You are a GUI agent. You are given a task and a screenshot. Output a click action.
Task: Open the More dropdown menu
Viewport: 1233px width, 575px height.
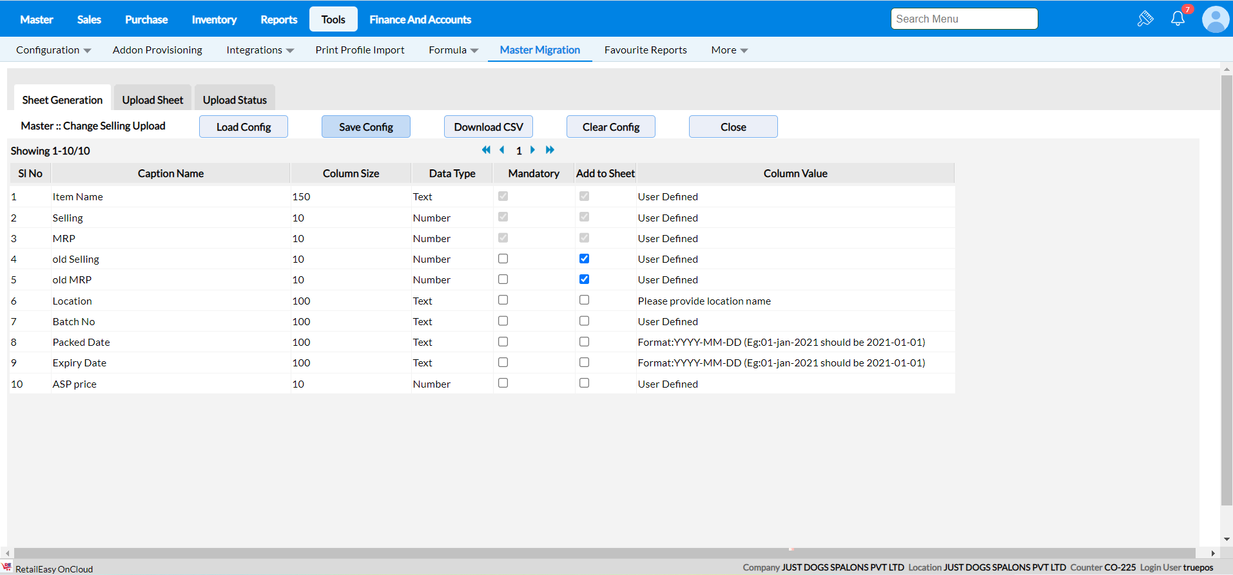[x=729, y=50]
